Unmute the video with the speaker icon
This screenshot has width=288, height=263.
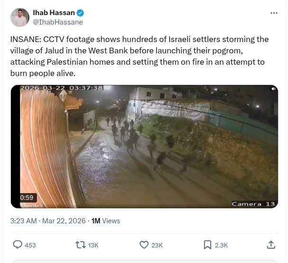[273, 89]
